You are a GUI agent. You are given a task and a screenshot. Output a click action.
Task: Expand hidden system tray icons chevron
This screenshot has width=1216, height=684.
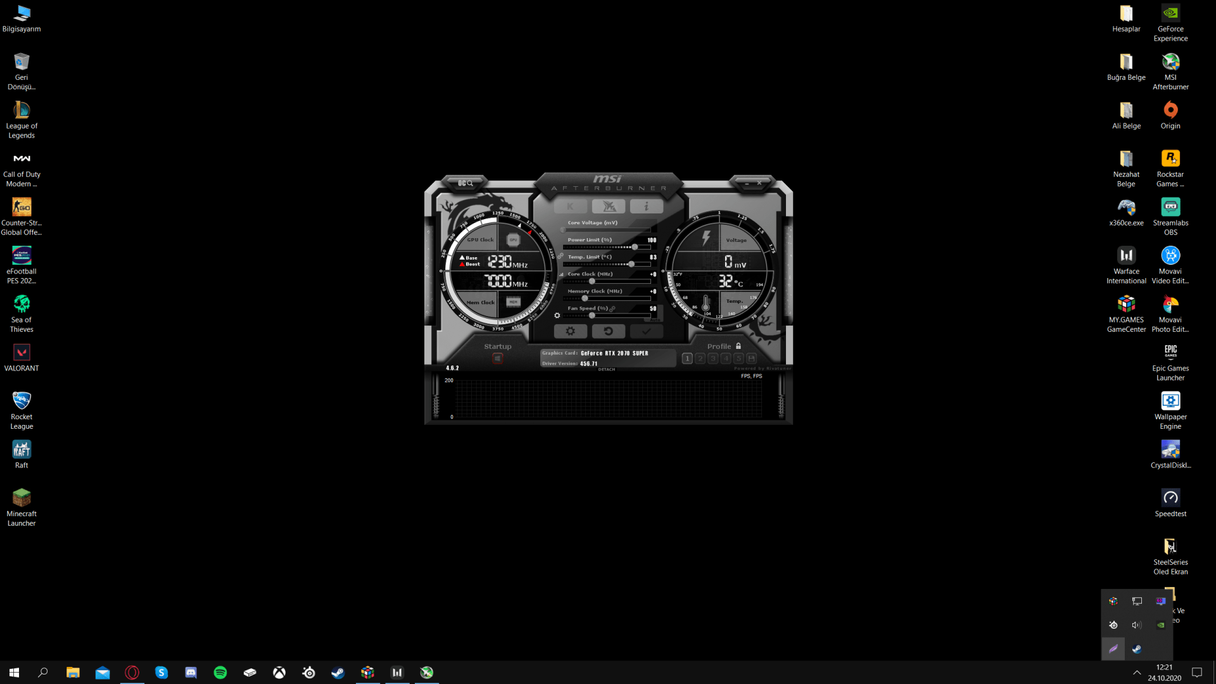[1137, 673]
